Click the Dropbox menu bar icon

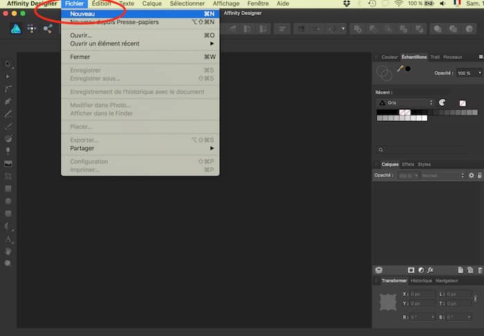pos(346,3)
